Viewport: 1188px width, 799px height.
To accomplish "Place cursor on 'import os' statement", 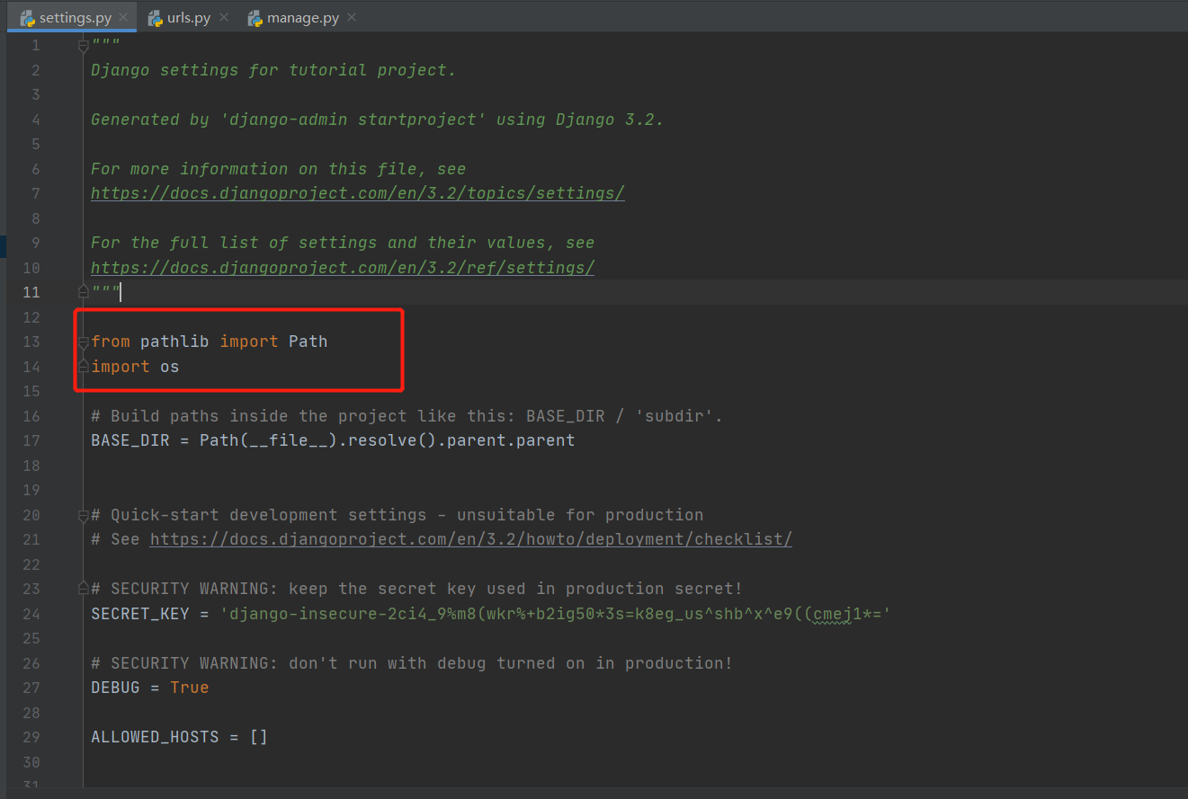I will [x=135, y=366].
